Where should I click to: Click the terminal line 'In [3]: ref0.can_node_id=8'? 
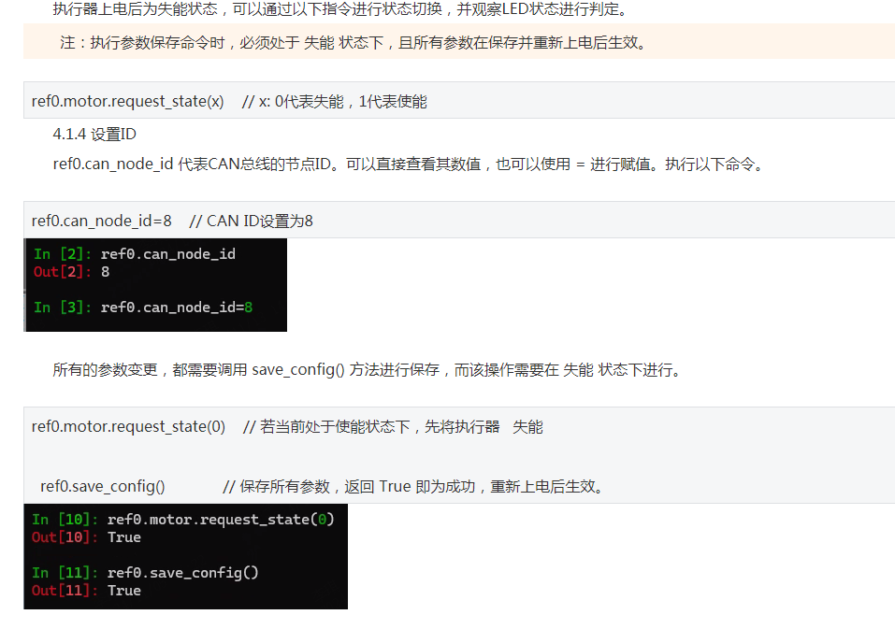[x=143, y=307]
